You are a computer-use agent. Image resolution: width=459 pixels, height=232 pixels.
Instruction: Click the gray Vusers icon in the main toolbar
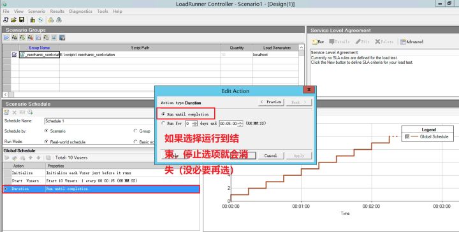click(59, 20)
